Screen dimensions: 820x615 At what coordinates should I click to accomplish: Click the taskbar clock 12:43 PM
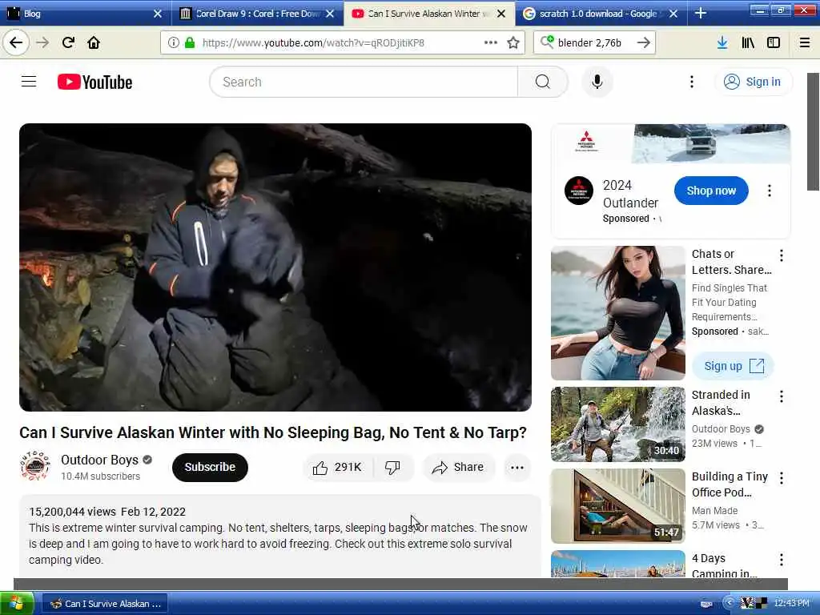point(791,603)
